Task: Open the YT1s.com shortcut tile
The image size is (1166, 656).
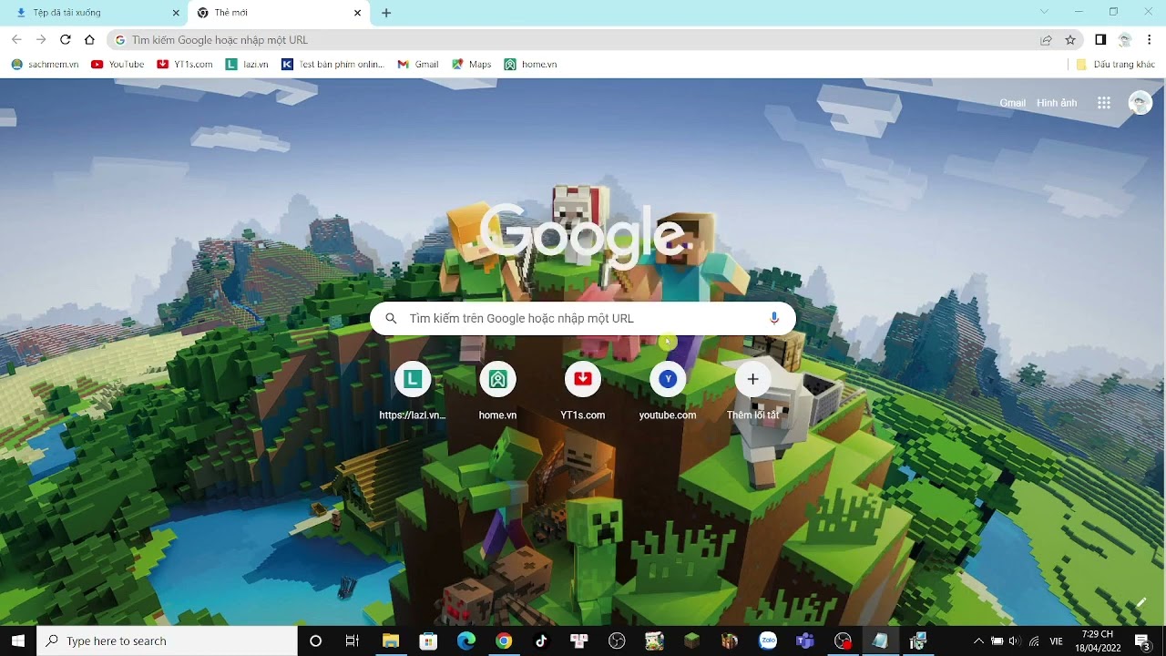Action: click(x=582, y=390)
